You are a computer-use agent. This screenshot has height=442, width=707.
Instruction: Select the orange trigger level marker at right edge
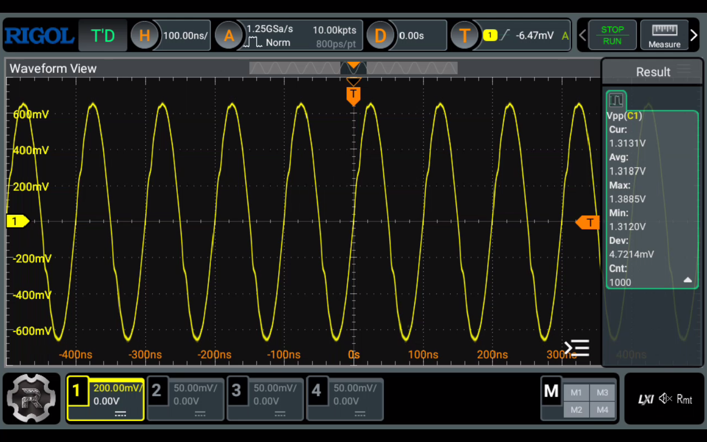point(588,223)
